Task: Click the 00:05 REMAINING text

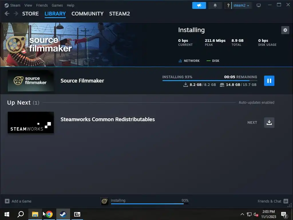Action: click(x=240, y=77)
